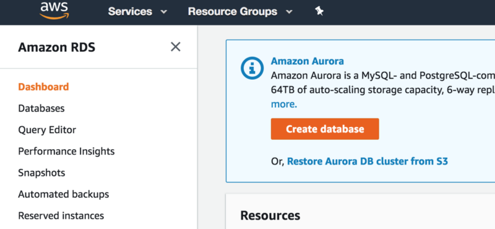Open Reserved instances page
Screen dimensions: 495x229
[61, 215]
